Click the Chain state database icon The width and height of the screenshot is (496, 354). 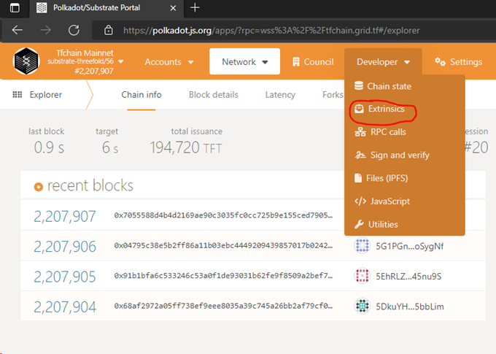tap(359, 86)
